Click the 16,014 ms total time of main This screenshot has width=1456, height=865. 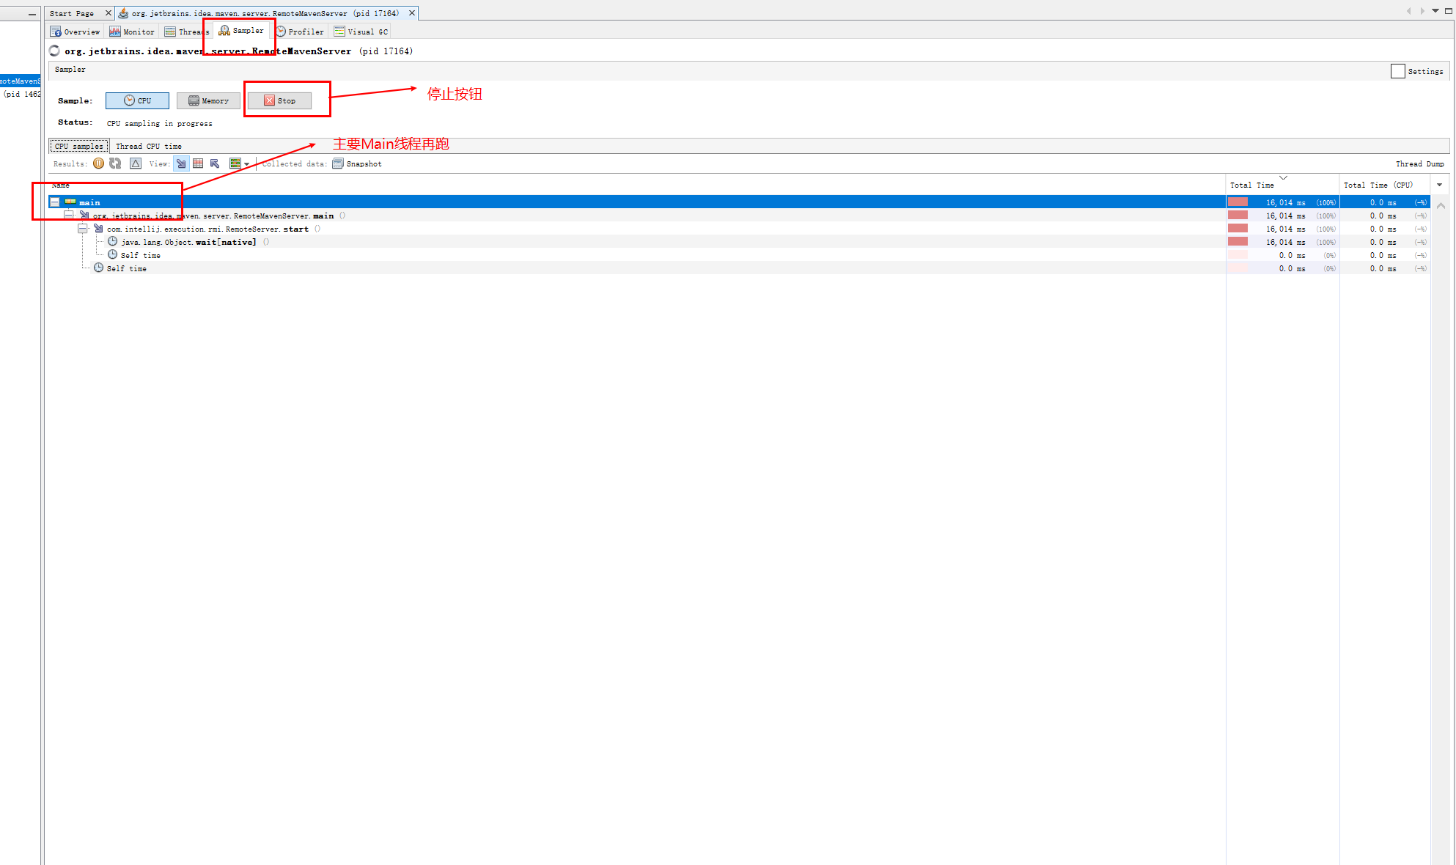(1285, 202)
